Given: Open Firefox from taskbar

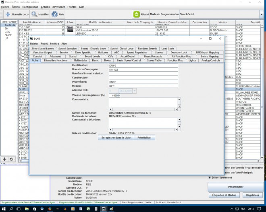Looking at the screenshot, I should coord(50,209).
